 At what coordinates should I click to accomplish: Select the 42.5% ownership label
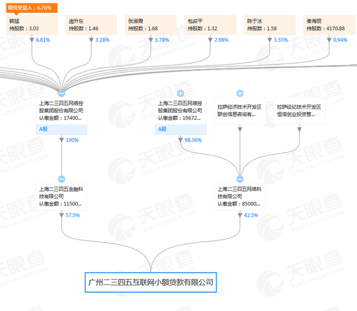tap(251, 216)
